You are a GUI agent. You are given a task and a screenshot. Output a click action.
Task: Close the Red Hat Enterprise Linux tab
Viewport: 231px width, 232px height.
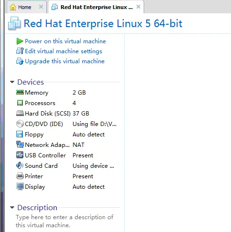coord(138,7)
